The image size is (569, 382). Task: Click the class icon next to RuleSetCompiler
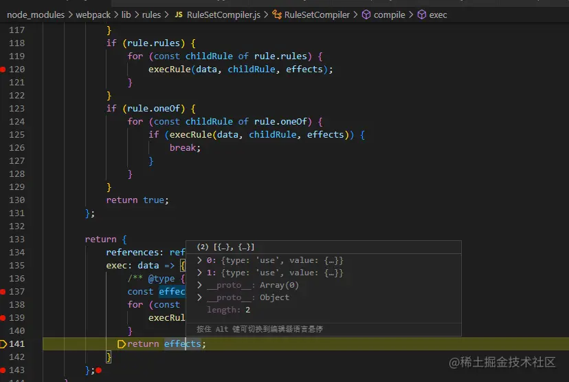(277, 15)
